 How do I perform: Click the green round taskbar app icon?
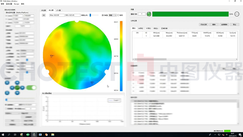tap(28, 135)
